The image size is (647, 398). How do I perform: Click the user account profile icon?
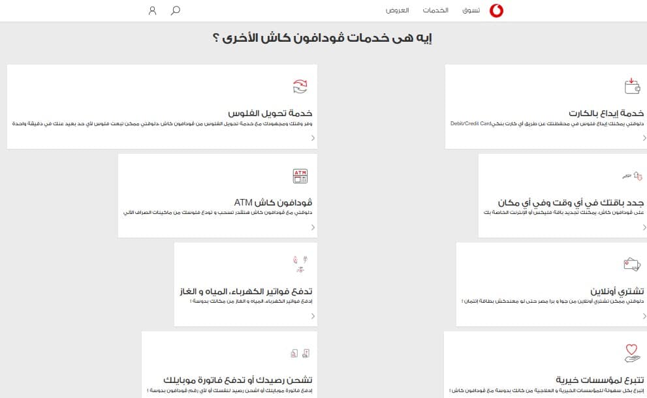pyautogui.click(x=153, y=10)
